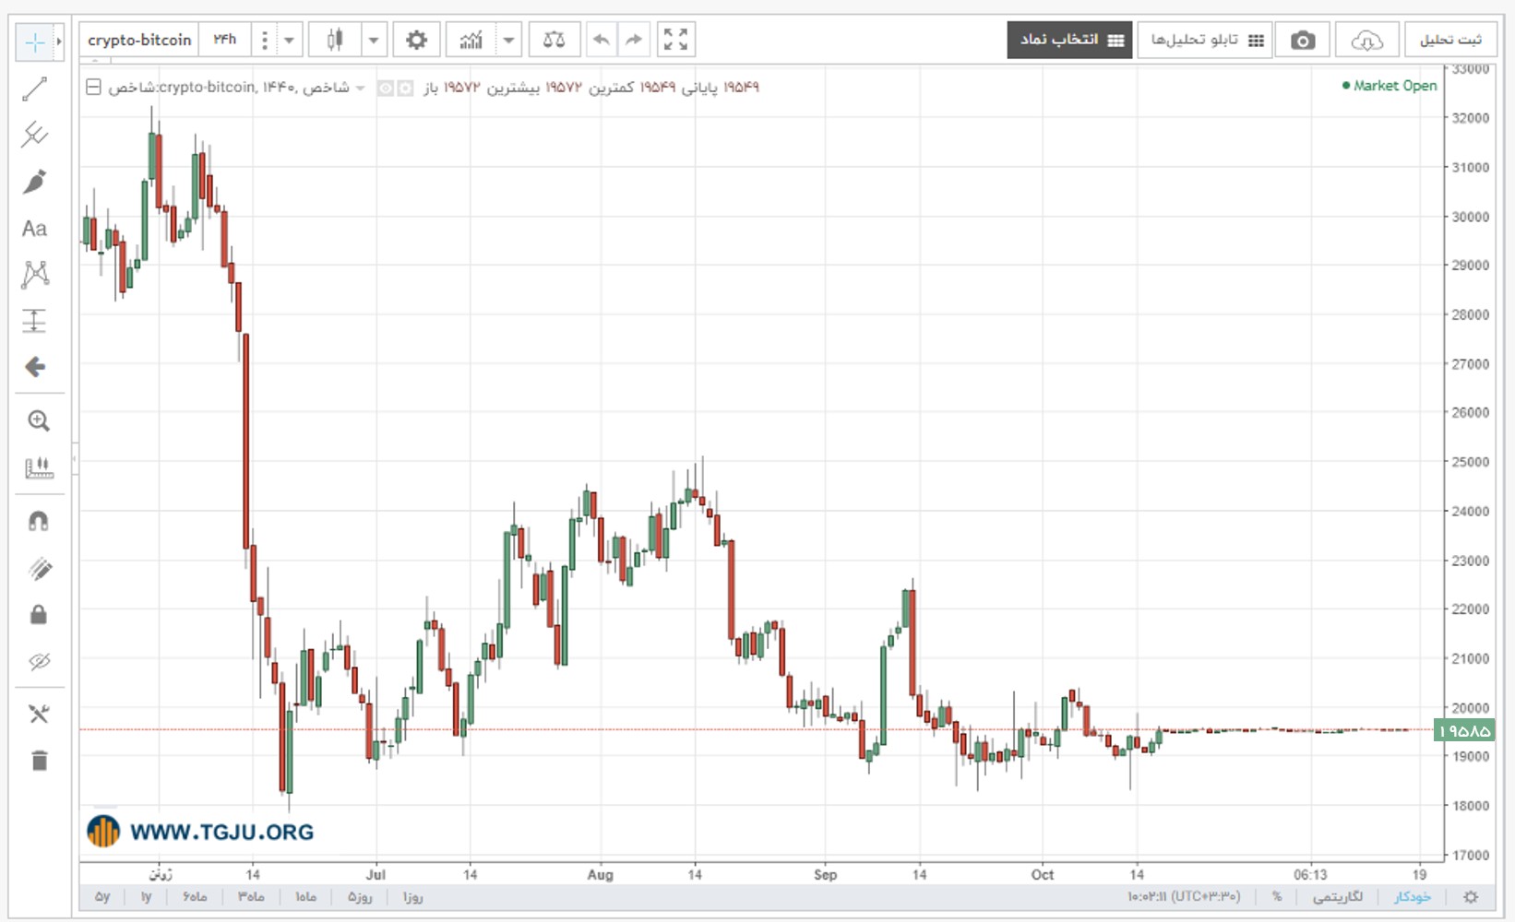The width and height of the screenshot is (1515, 922).
Task: Select the 5y time range
Action: [102, 896]
